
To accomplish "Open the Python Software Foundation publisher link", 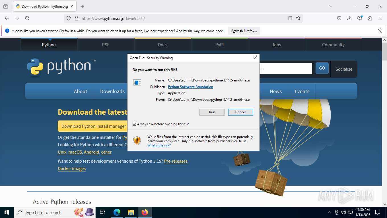I will click(190, 87).
